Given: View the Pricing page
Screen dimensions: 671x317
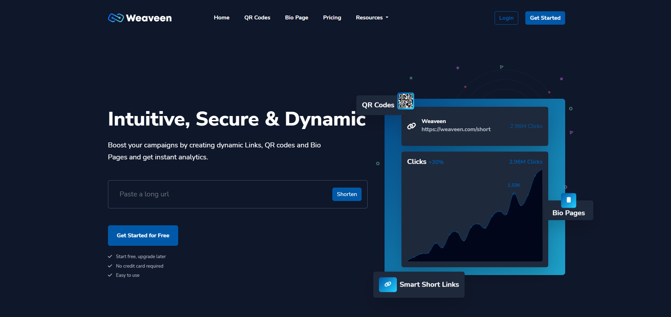Looking at the screenshot, I should (332, 18).
